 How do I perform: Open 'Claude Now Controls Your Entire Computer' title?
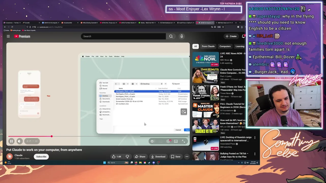coord(233,71)
